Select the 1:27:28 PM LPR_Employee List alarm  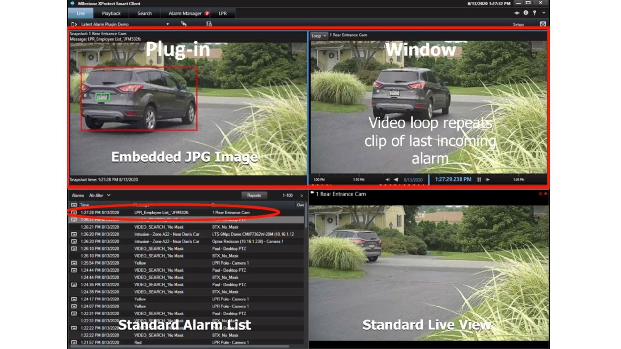186,213
